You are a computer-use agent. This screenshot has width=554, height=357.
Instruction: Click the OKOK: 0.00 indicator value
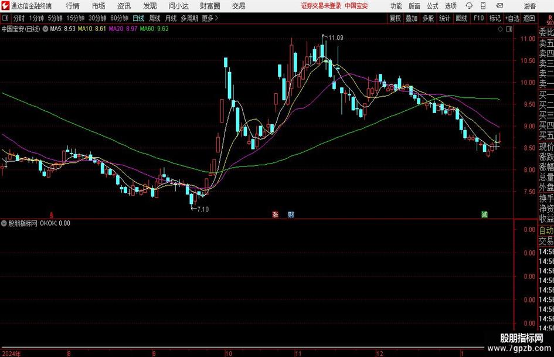coord(55,223)
